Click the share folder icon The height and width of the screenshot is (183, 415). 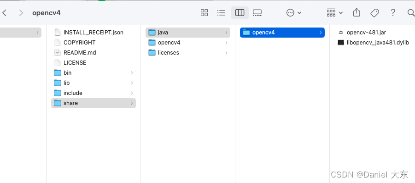(58, 103)
